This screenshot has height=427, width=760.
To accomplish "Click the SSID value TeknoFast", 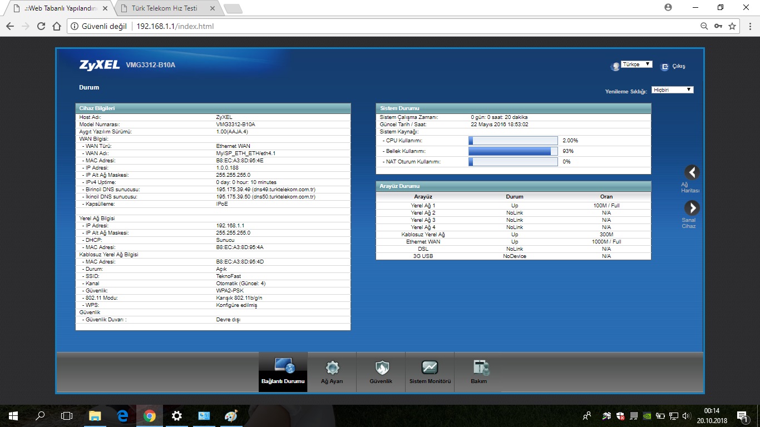I will pos(228,276).
